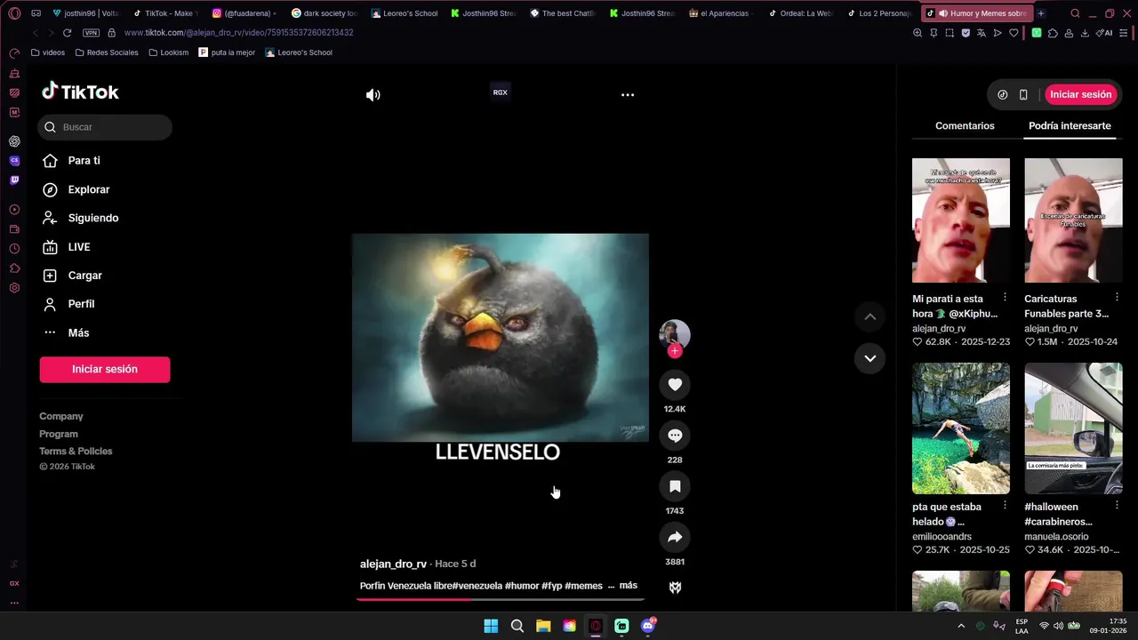Open the Company footer link
The width and height of the screenshot is (1138, 640).
point(61,417)
